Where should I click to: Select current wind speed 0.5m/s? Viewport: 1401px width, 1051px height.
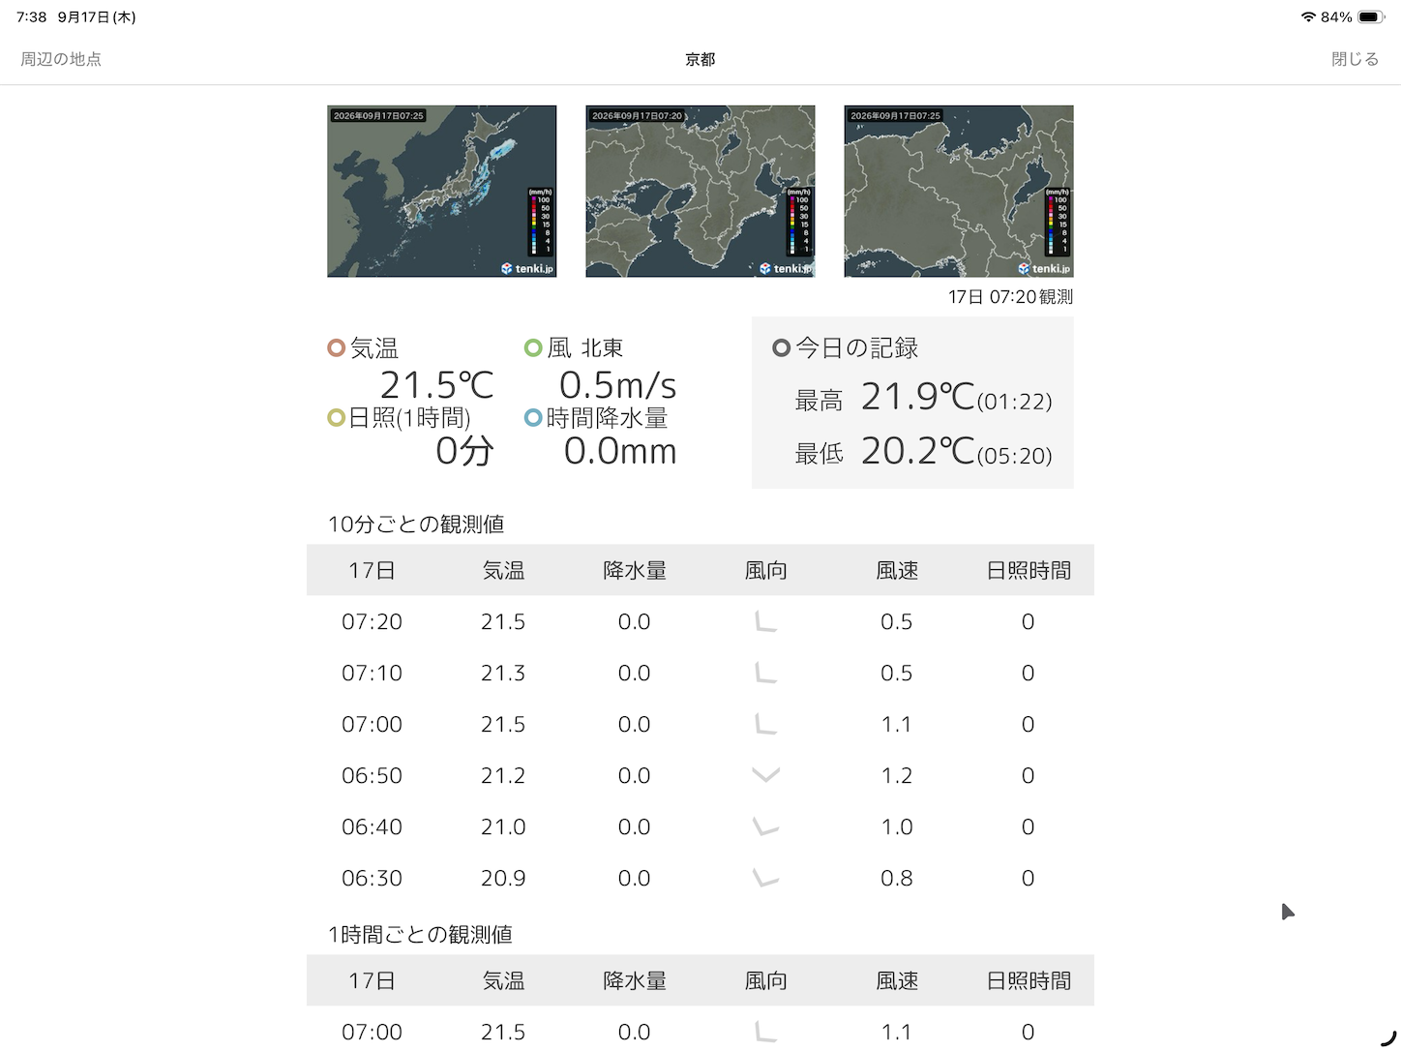tap(618, 385)
